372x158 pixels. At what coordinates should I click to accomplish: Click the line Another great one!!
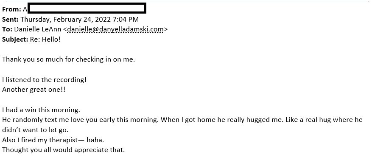(34, 90)
